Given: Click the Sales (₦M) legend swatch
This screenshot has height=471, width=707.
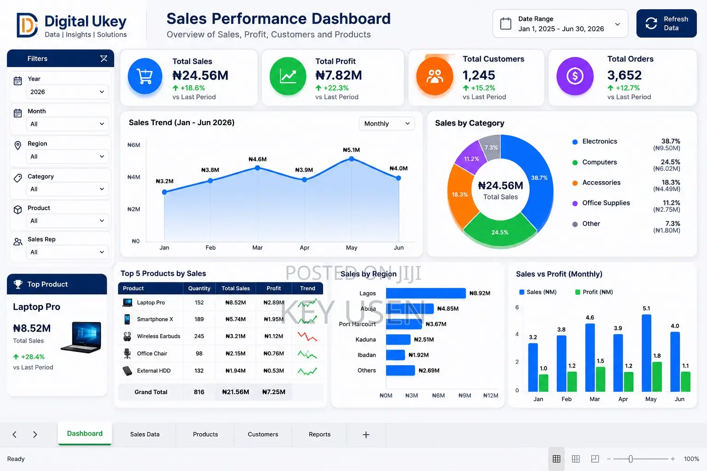Looking at the screenshot, I should pos(522,292).
